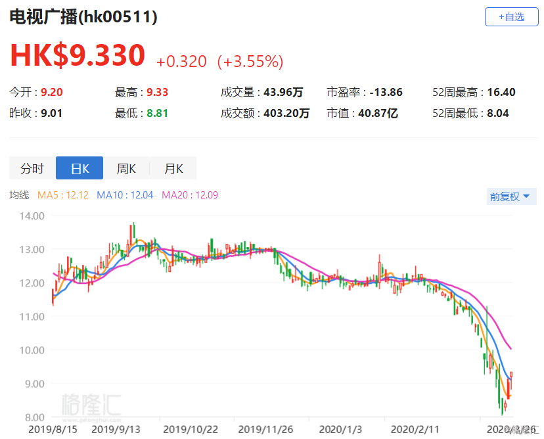Click the 最高 value 9.33
The width and height of the screenshot is (544, 439).
tap(157, 92)
